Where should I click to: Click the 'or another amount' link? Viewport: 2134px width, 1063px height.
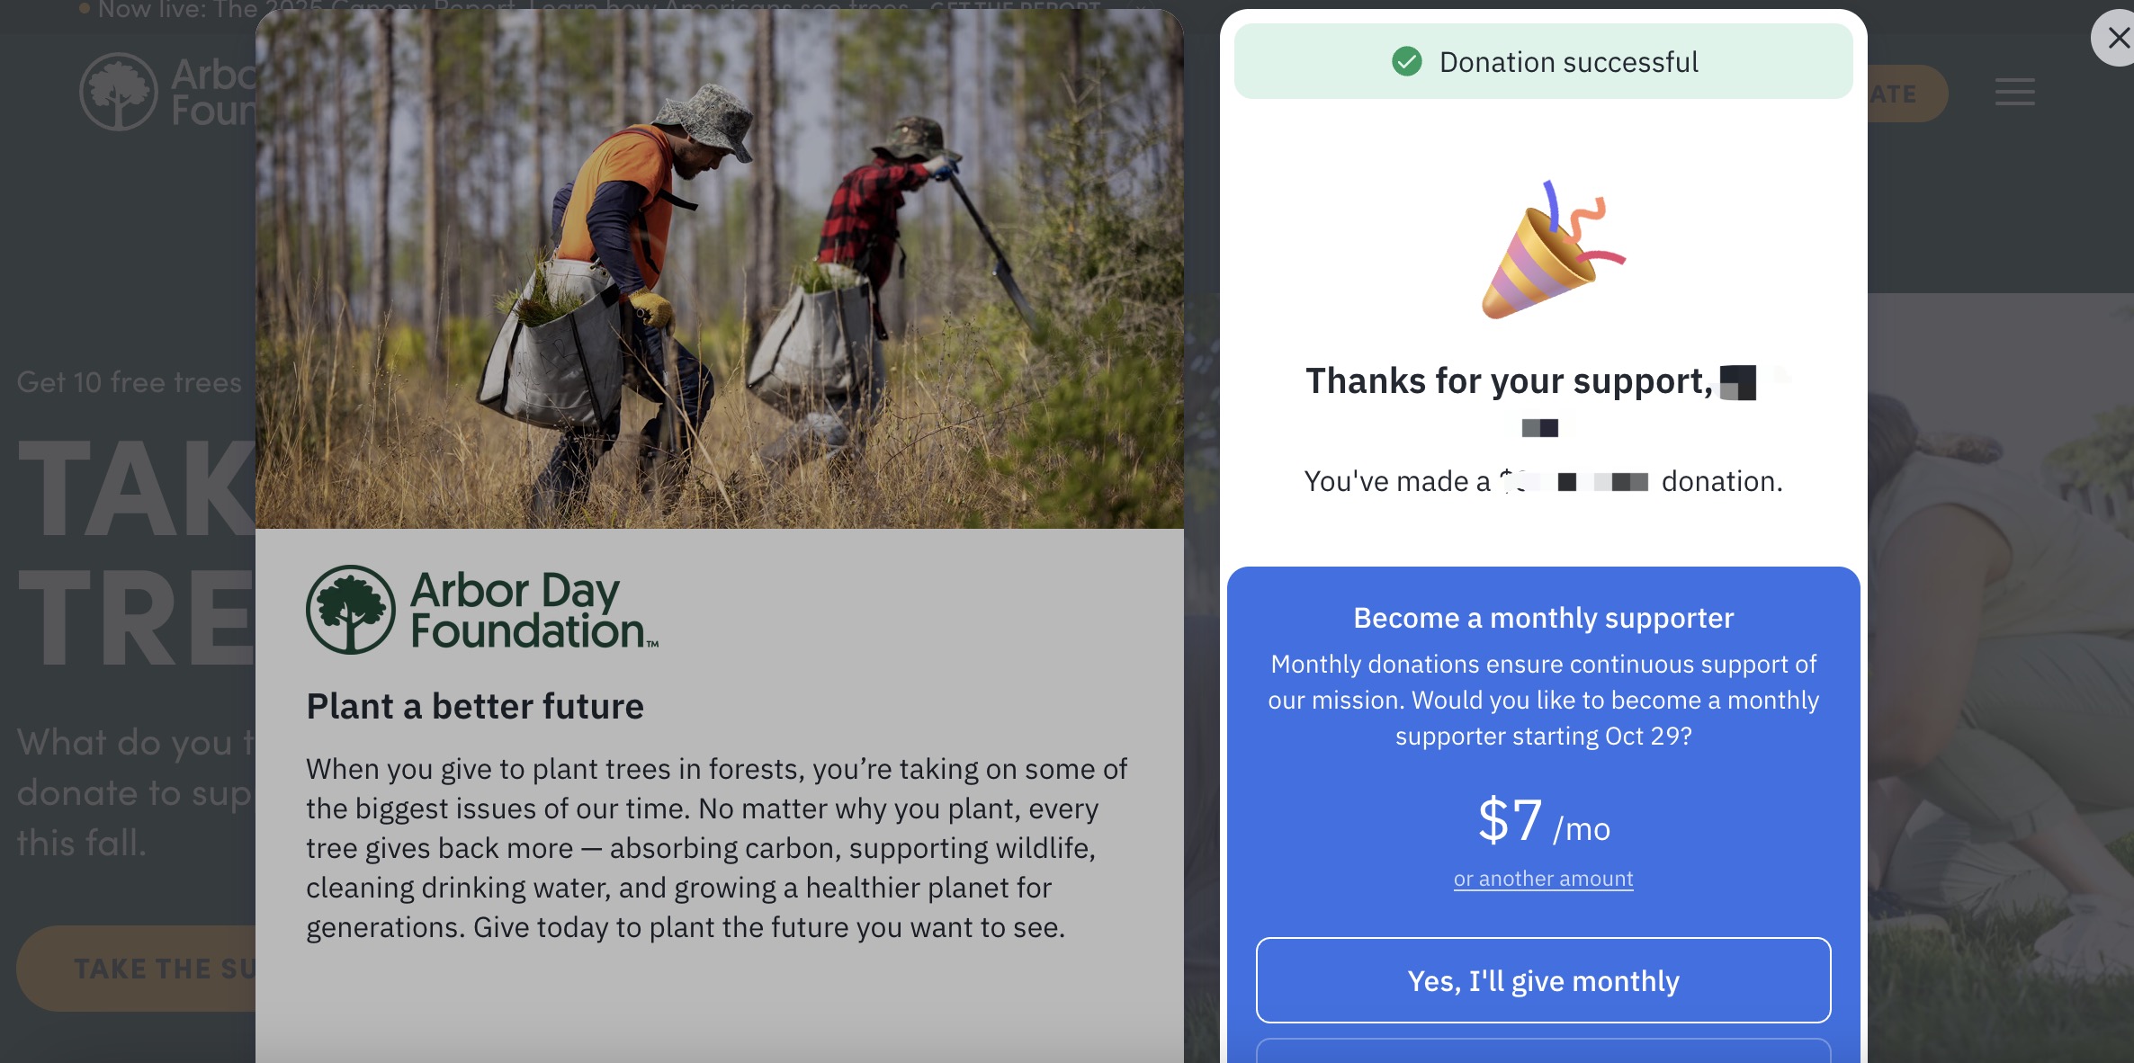pos(1543,879)
